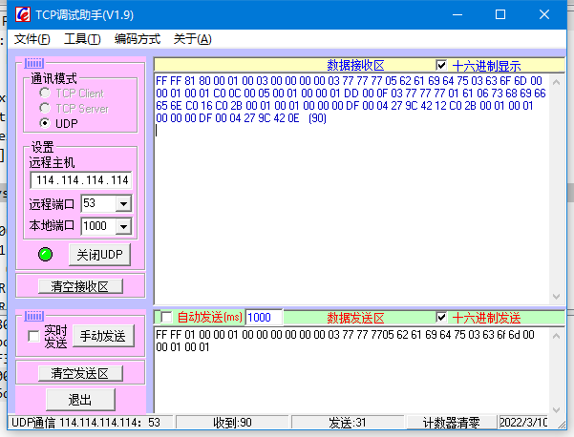Click receive area scrollbar down arrow
574x437 pixels.
[556, 297]
